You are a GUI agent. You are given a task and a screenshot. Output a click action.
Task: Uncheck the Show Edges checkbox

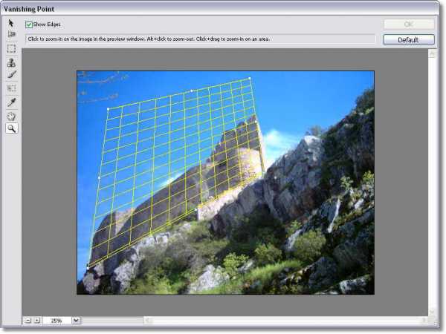point(29,24)
